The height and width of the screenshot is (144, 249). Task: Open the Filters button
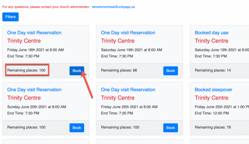tap(10, 17)
